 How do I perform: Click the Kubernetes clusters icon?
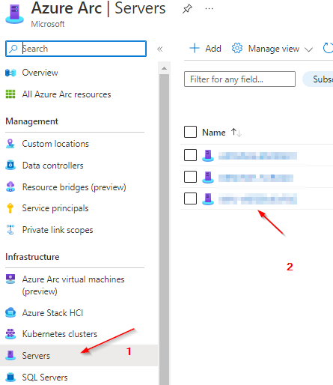click(10, 334)
